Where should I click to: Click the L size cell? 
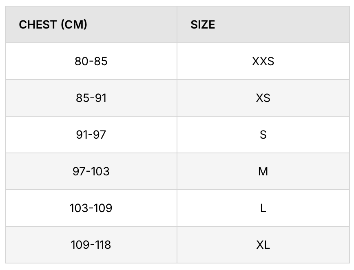(263, 208)
